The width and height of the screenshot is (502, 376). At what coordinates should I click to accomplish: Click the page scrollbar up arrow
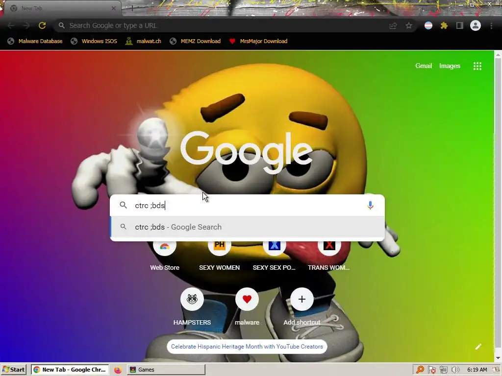(498, 55)
